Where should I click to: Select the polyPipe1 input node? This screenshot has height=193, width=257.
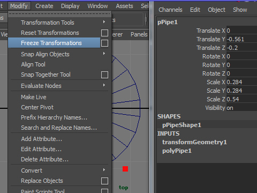(177, 151)
